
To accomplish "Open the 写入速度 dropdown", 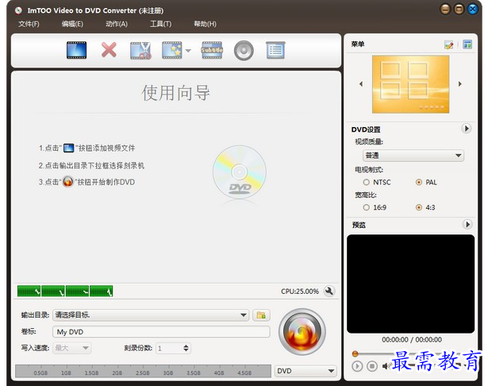I will (72, 348).
